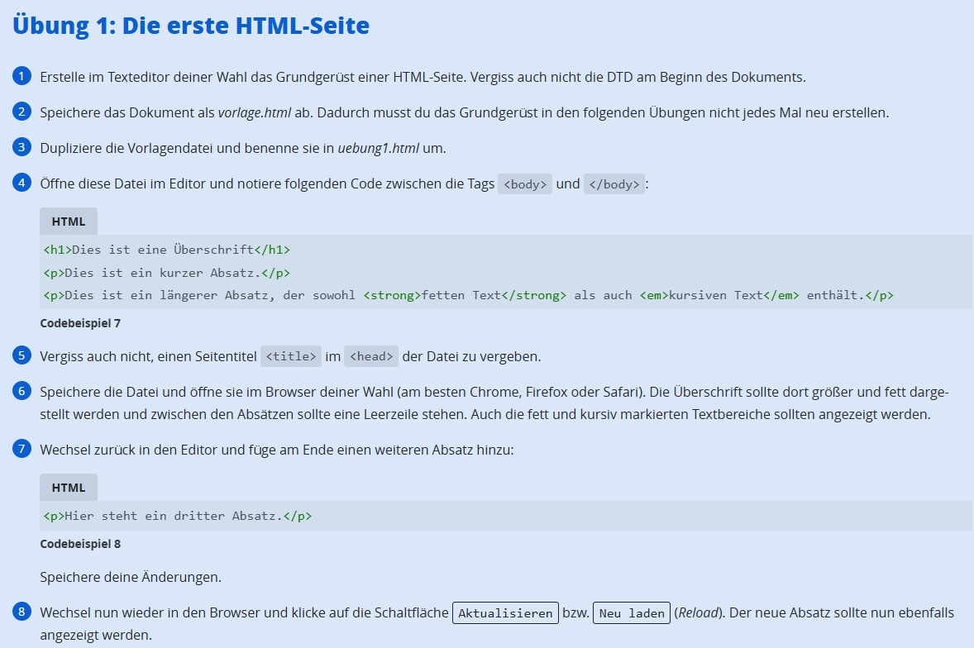
Task: Click the h1 code line 'Dies ist eine Überschrift'
Action: pyautogui.click(x=166, y=250)
